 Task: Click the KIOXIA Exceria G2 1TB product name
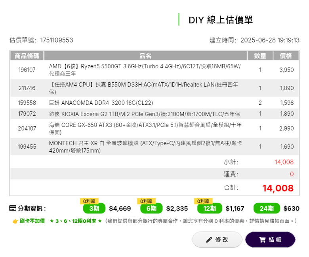point(145,114)
